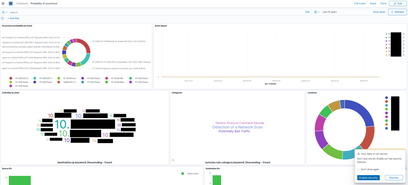
Task: Open the hamburger navigation menu
Action: pyautogui.click(x=3, y=4)
